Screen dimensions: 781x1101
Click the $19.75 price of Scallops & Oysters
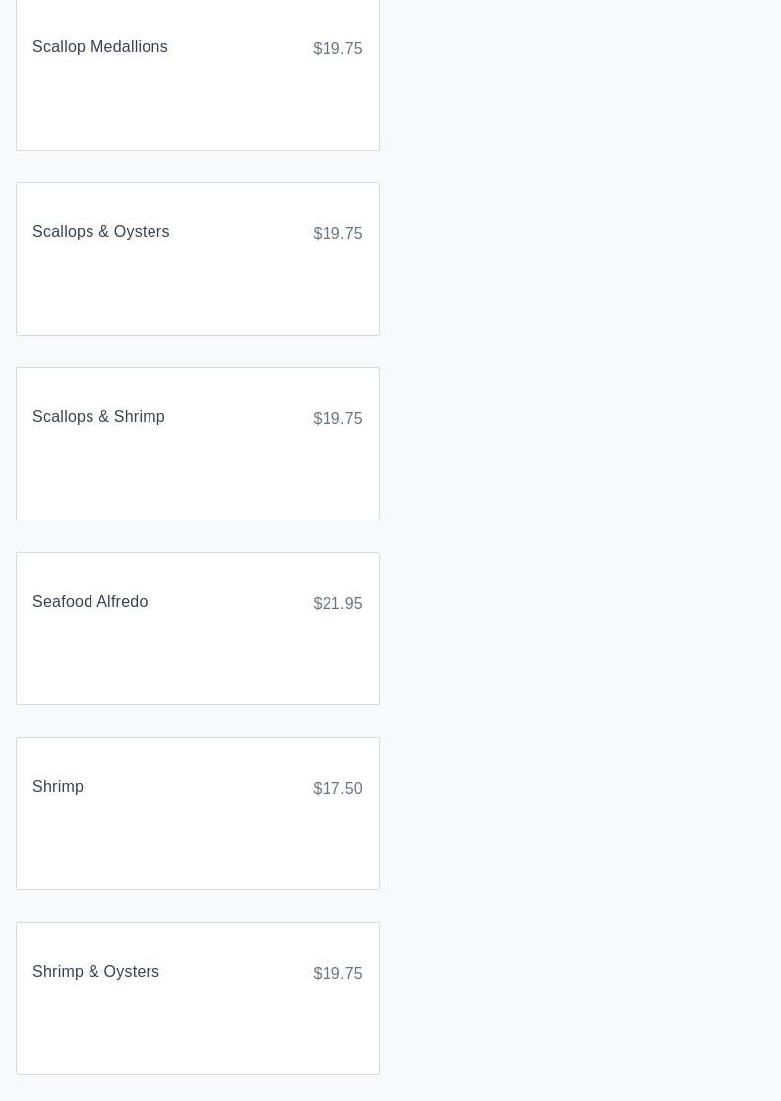[x=337, y=234]
